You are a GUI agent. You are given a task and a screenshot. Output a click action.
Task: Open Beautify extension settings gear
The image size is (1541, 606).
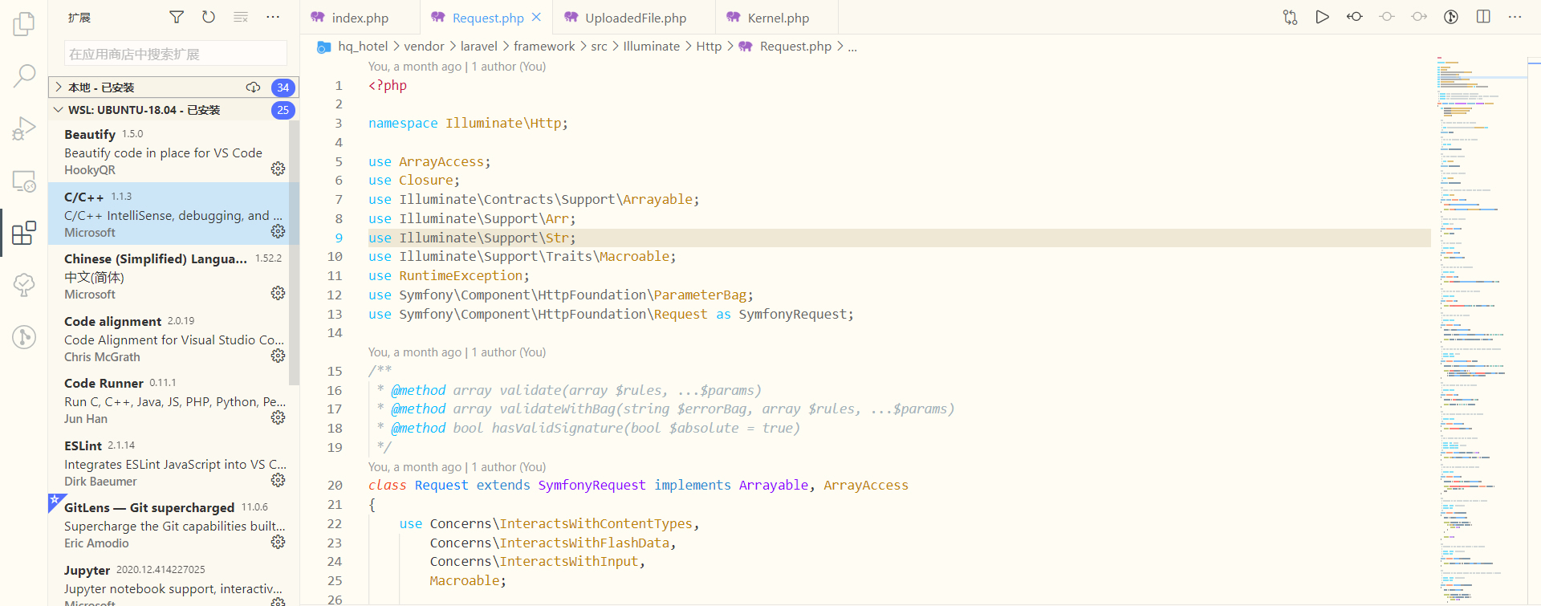(x=278, y=169)
